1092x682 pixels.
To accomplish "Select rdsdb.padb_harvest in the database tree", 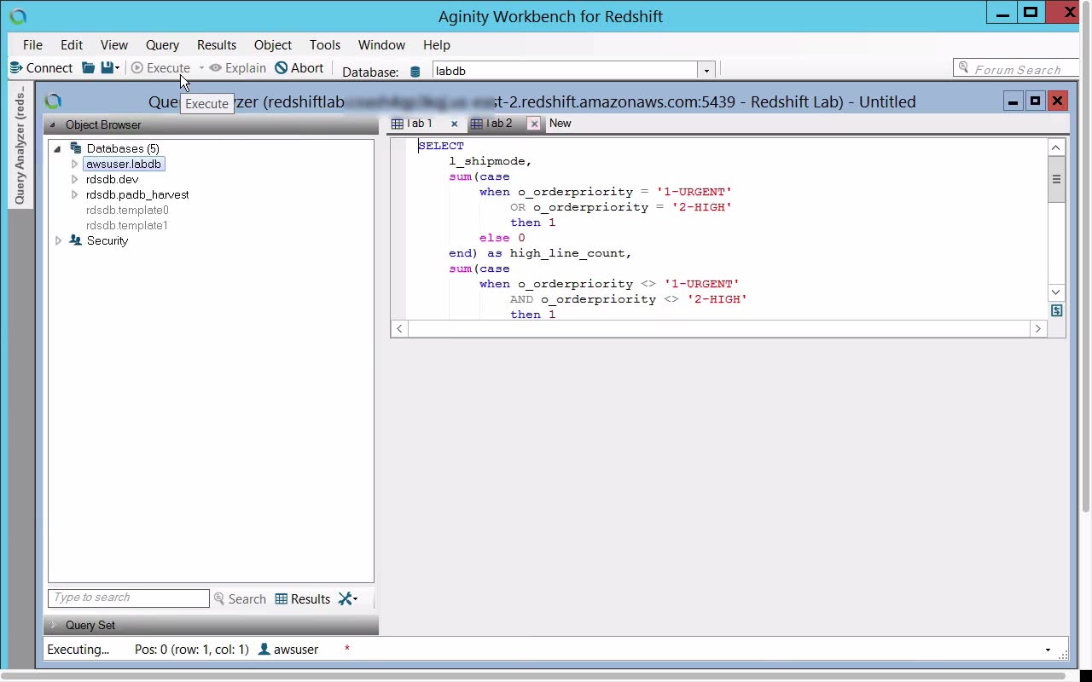I will (137, 194).
